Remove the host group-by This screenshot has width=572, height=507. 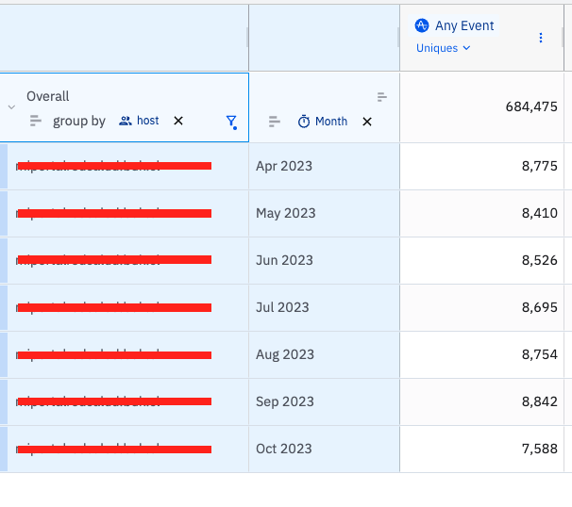click(x=178, y=121)
